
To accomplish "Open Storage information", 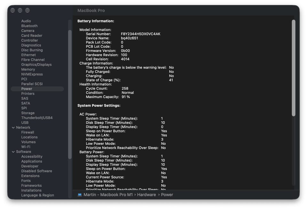I will (x=28, y=113).
